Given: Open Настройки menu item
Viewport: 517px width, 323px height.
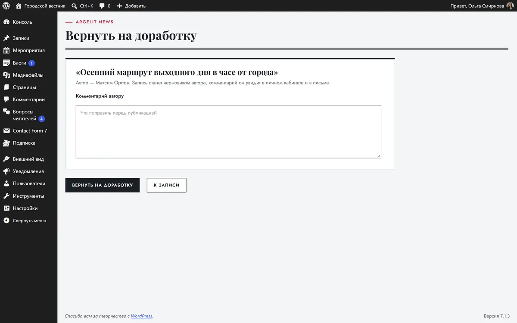Looking at the screenshot, I should [x=28, y=208].
